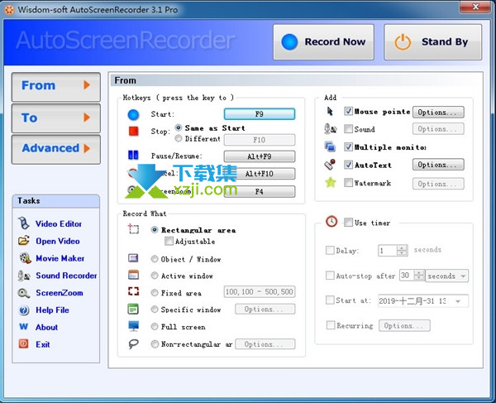Click the Stand By button
The height and width of the screenshot is (403, 496).
click(433, 41)
